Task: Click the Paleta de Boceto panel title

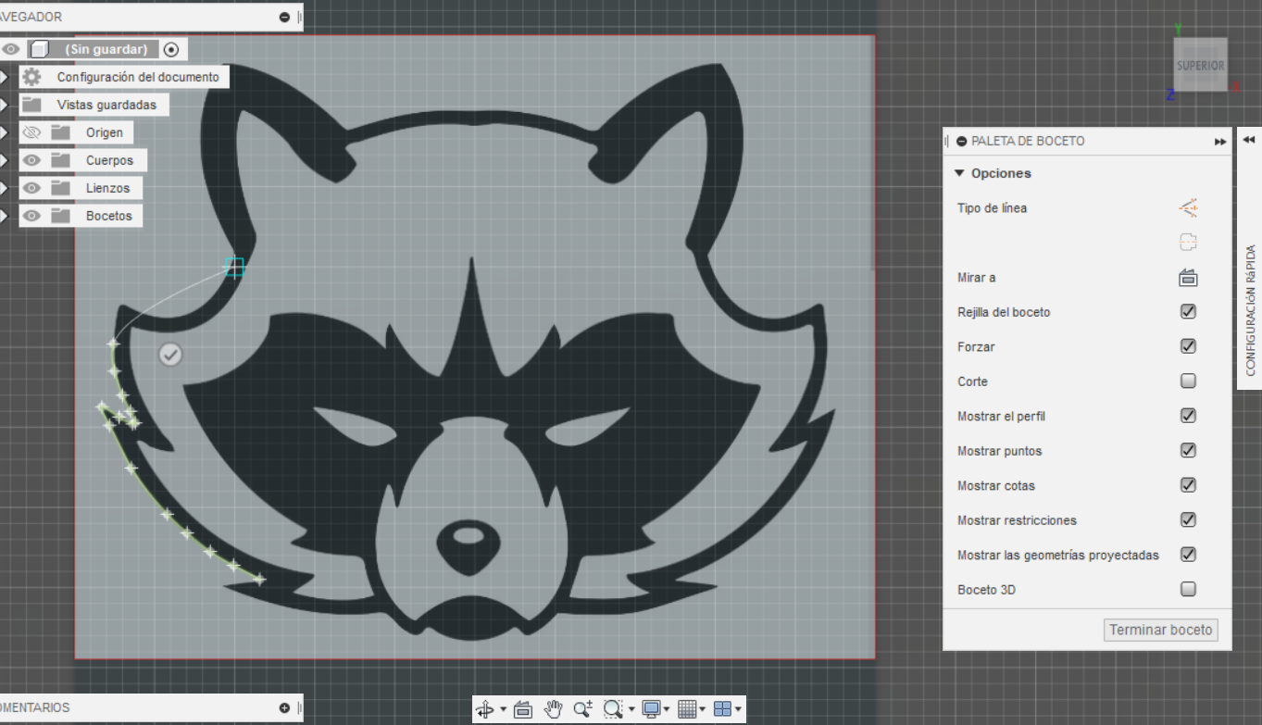Action: pos(1028,141)
